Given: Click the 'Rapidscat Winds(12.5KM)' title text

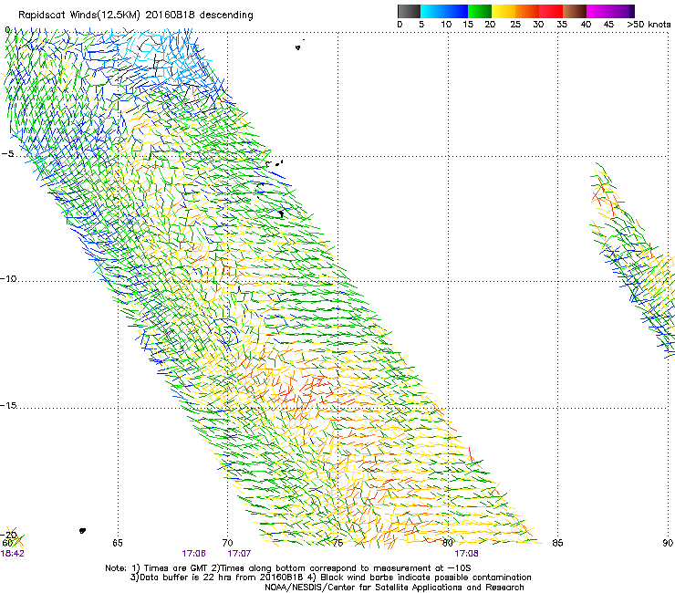Looking at the screenshot, I should point(79,16).
